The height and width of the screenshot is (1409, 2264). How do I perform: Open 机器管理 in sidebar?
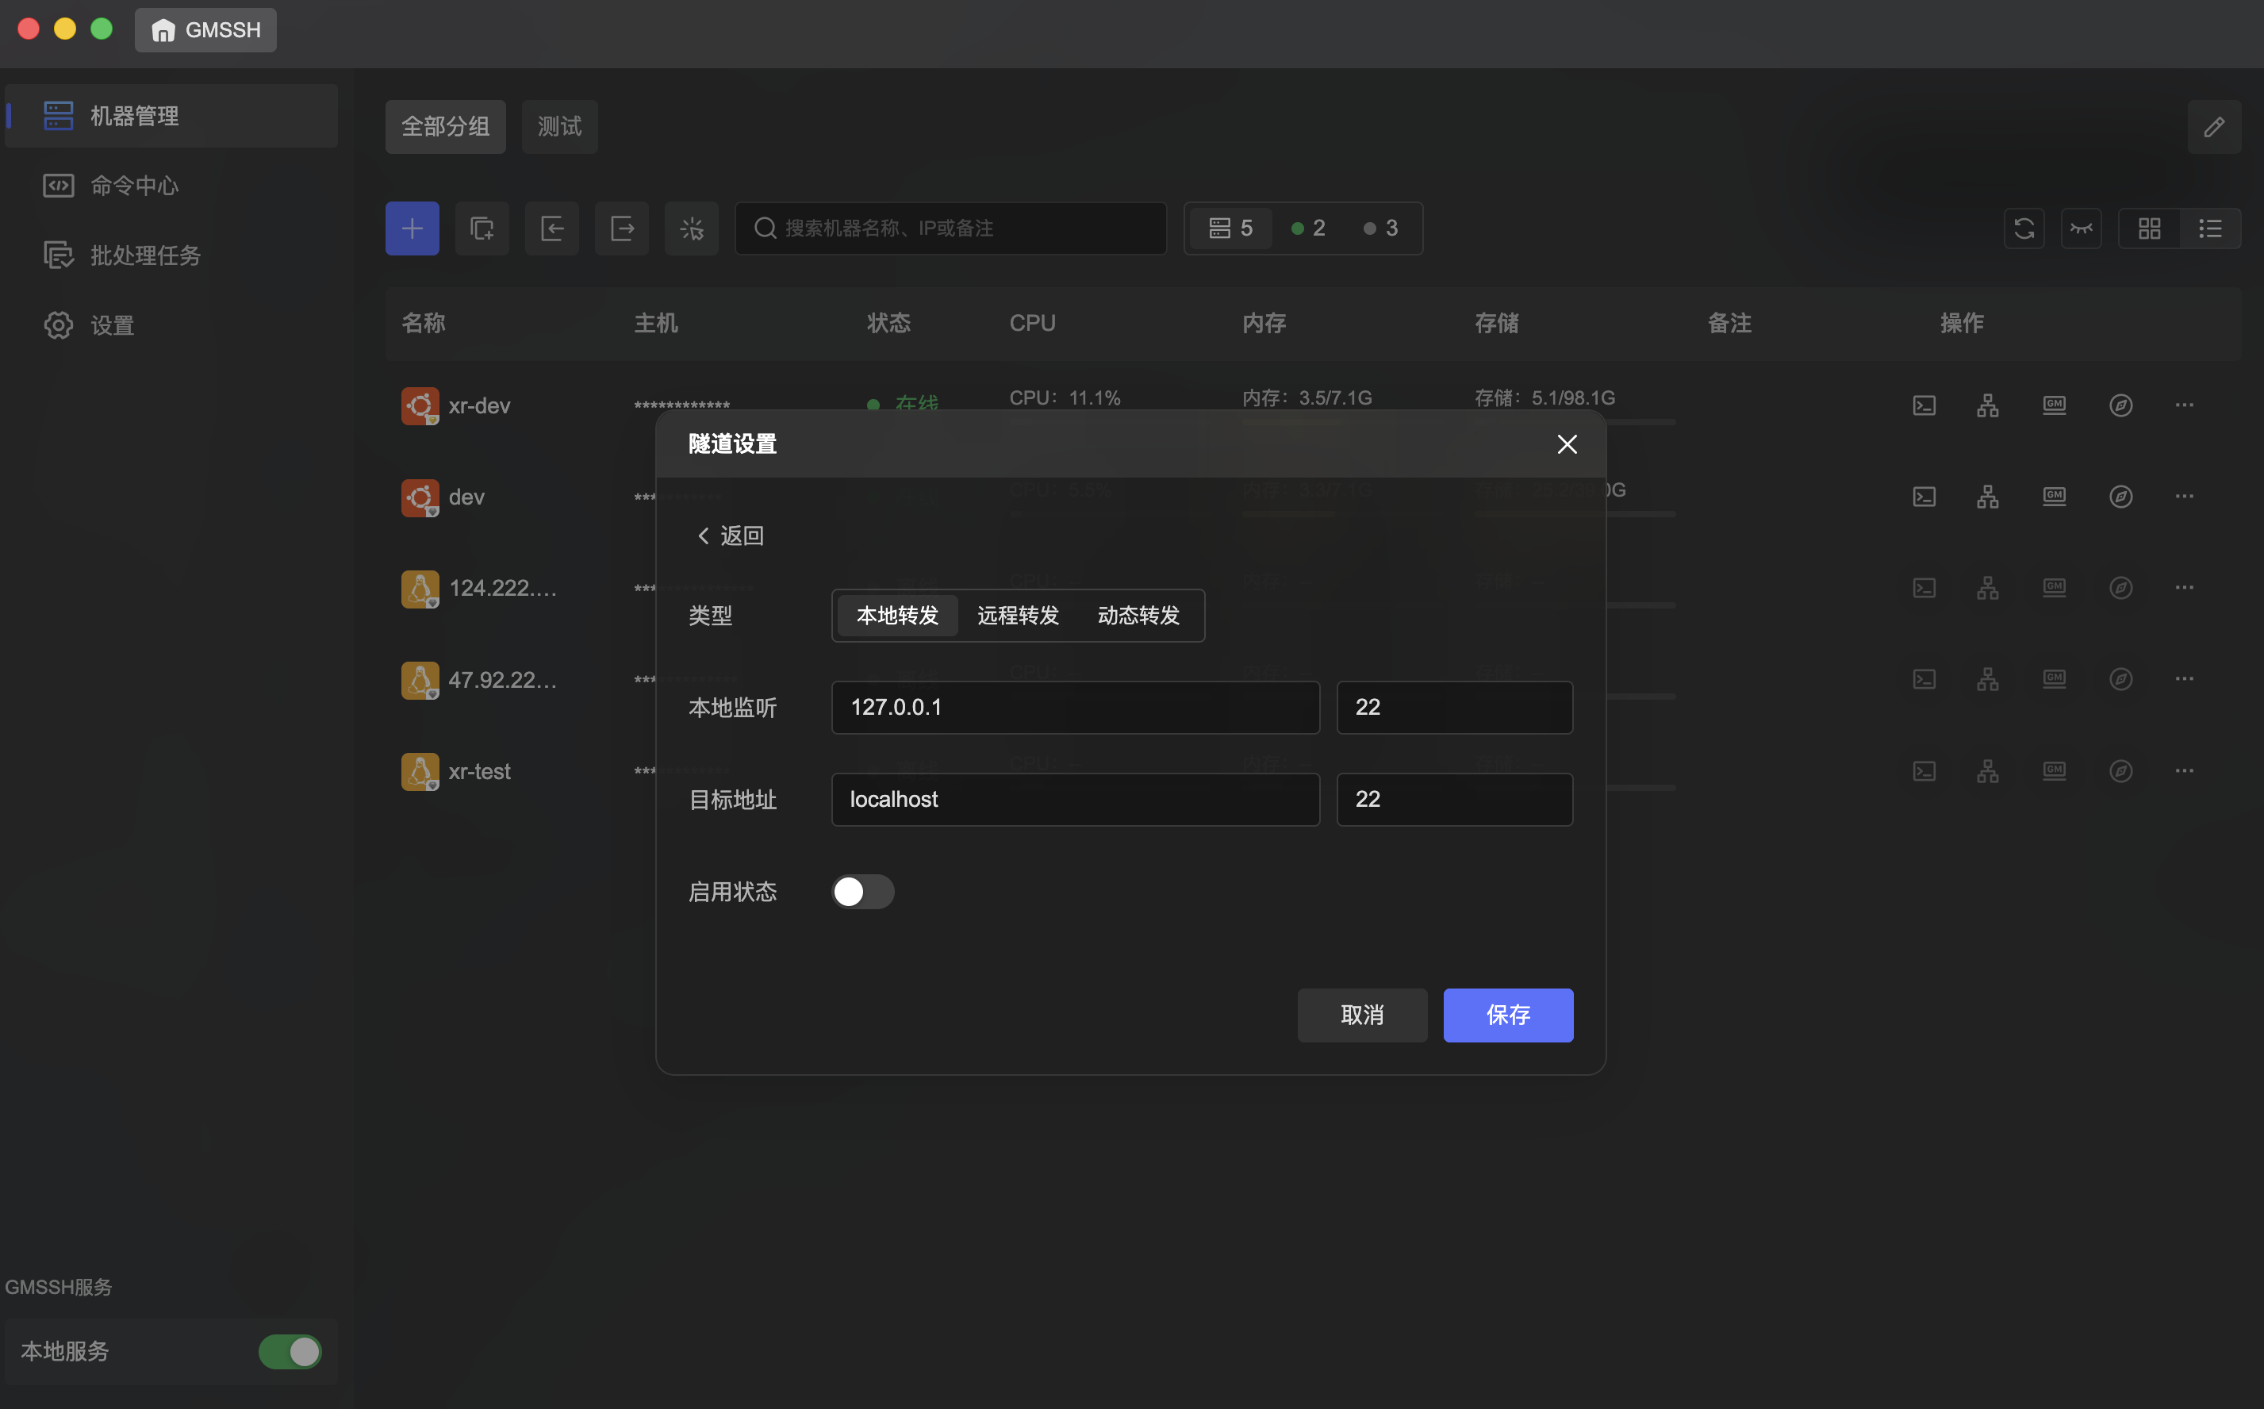171,116
